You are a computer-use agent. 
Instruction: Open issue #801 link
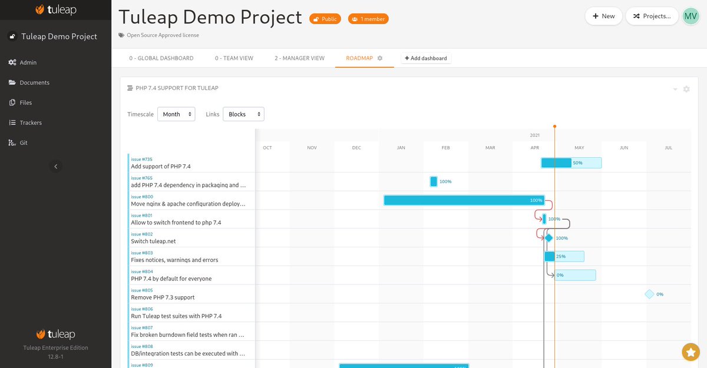142,216
